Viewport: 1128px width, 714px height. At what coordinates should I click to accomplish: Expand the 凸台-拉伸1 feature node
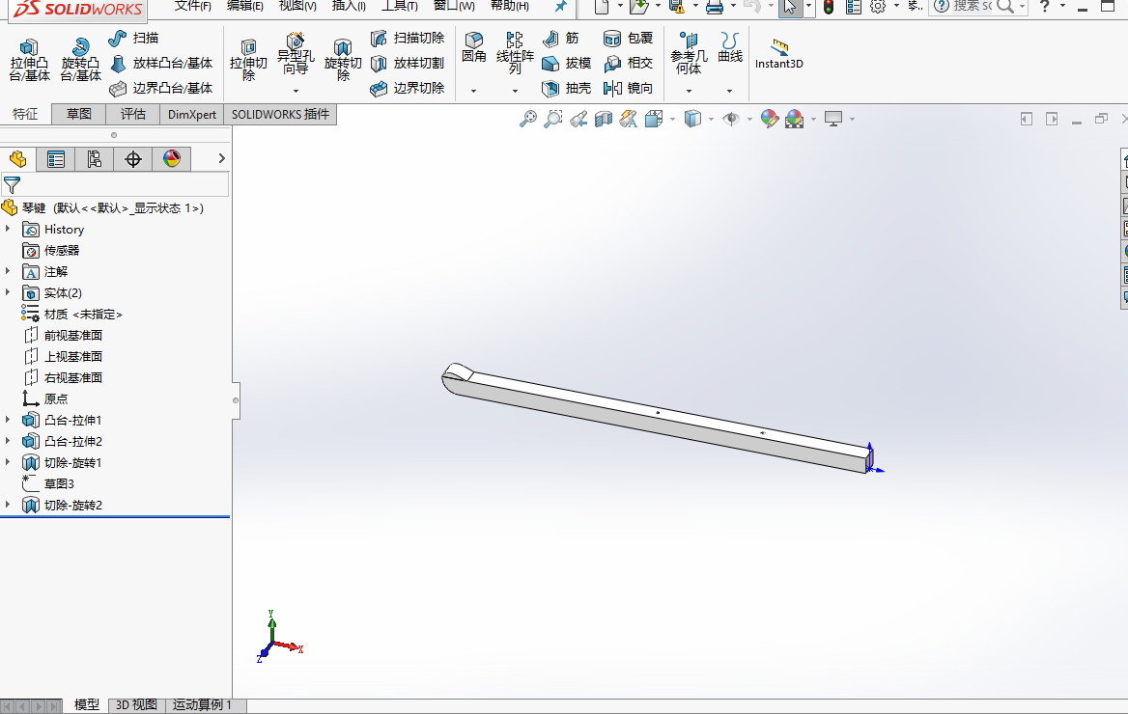coord(8,419)
